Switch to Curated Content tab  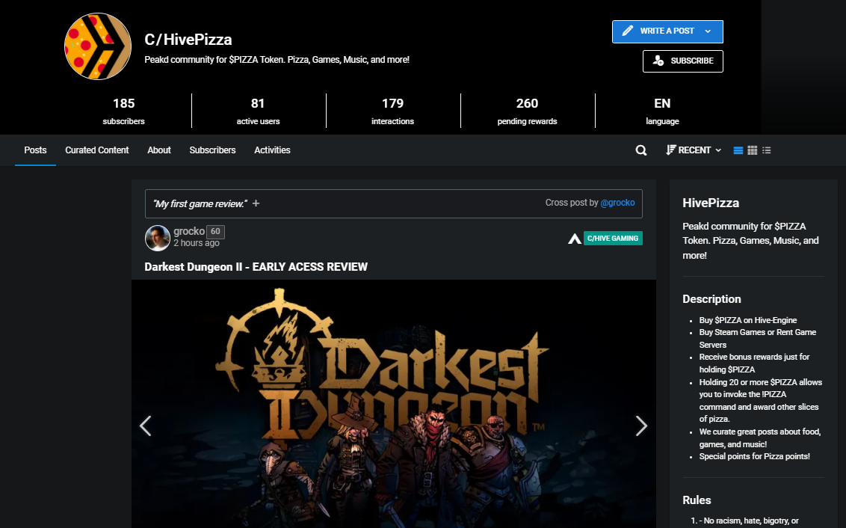97,150
